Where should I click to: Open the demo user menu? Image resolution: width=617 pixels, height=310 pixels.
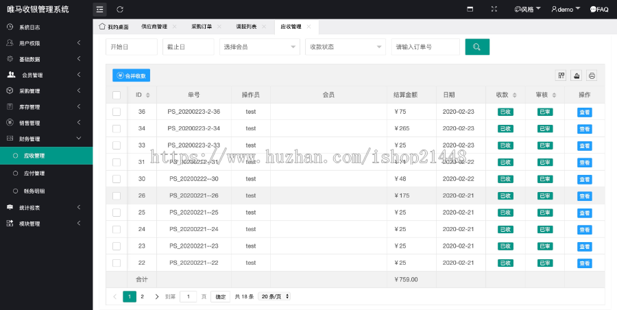coord(566,10)
